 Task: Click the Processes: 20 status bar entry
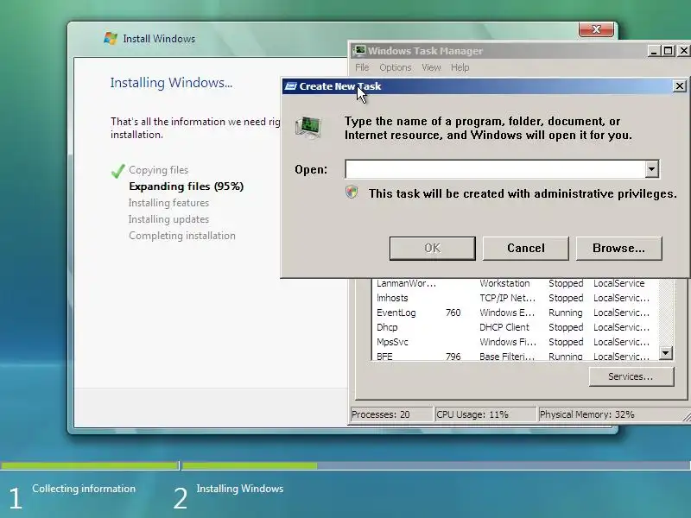(391, 414)
